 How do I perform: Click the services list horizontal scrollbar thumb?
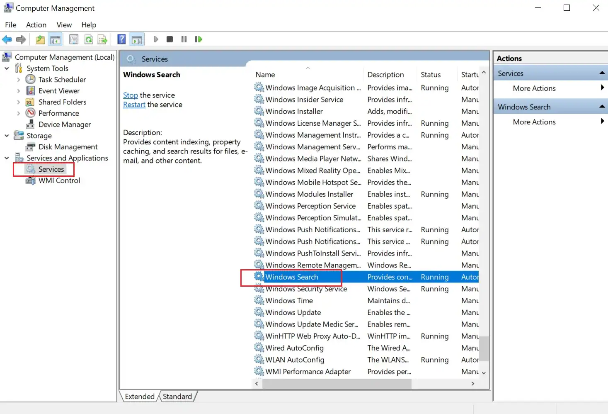click(x=337, y=384)
